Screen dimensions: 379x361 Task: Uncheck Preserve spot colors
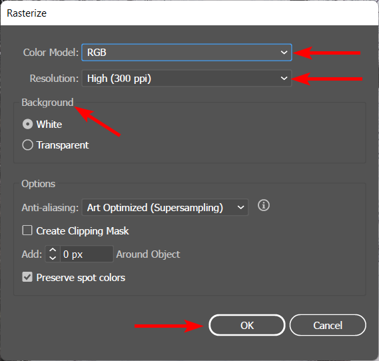click(x=27, y=277)
